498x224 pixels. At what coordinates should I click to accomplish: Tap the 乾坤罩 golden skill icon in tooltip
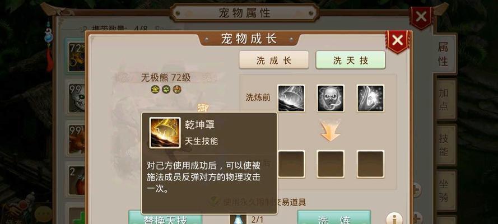point(165,132)
